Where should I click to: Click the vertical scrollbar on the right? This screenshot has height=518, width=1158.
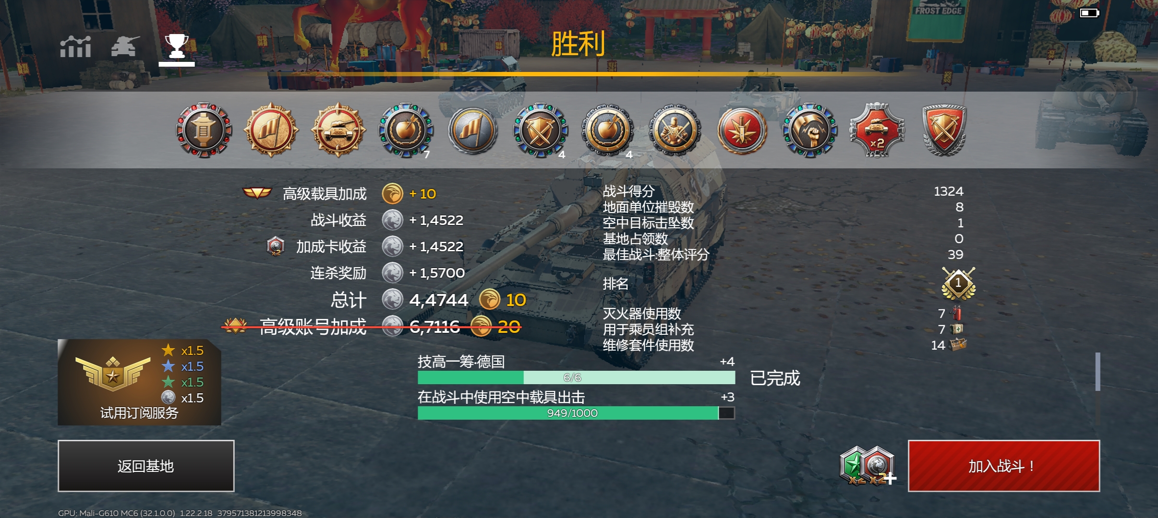[x=1098, y=372]
